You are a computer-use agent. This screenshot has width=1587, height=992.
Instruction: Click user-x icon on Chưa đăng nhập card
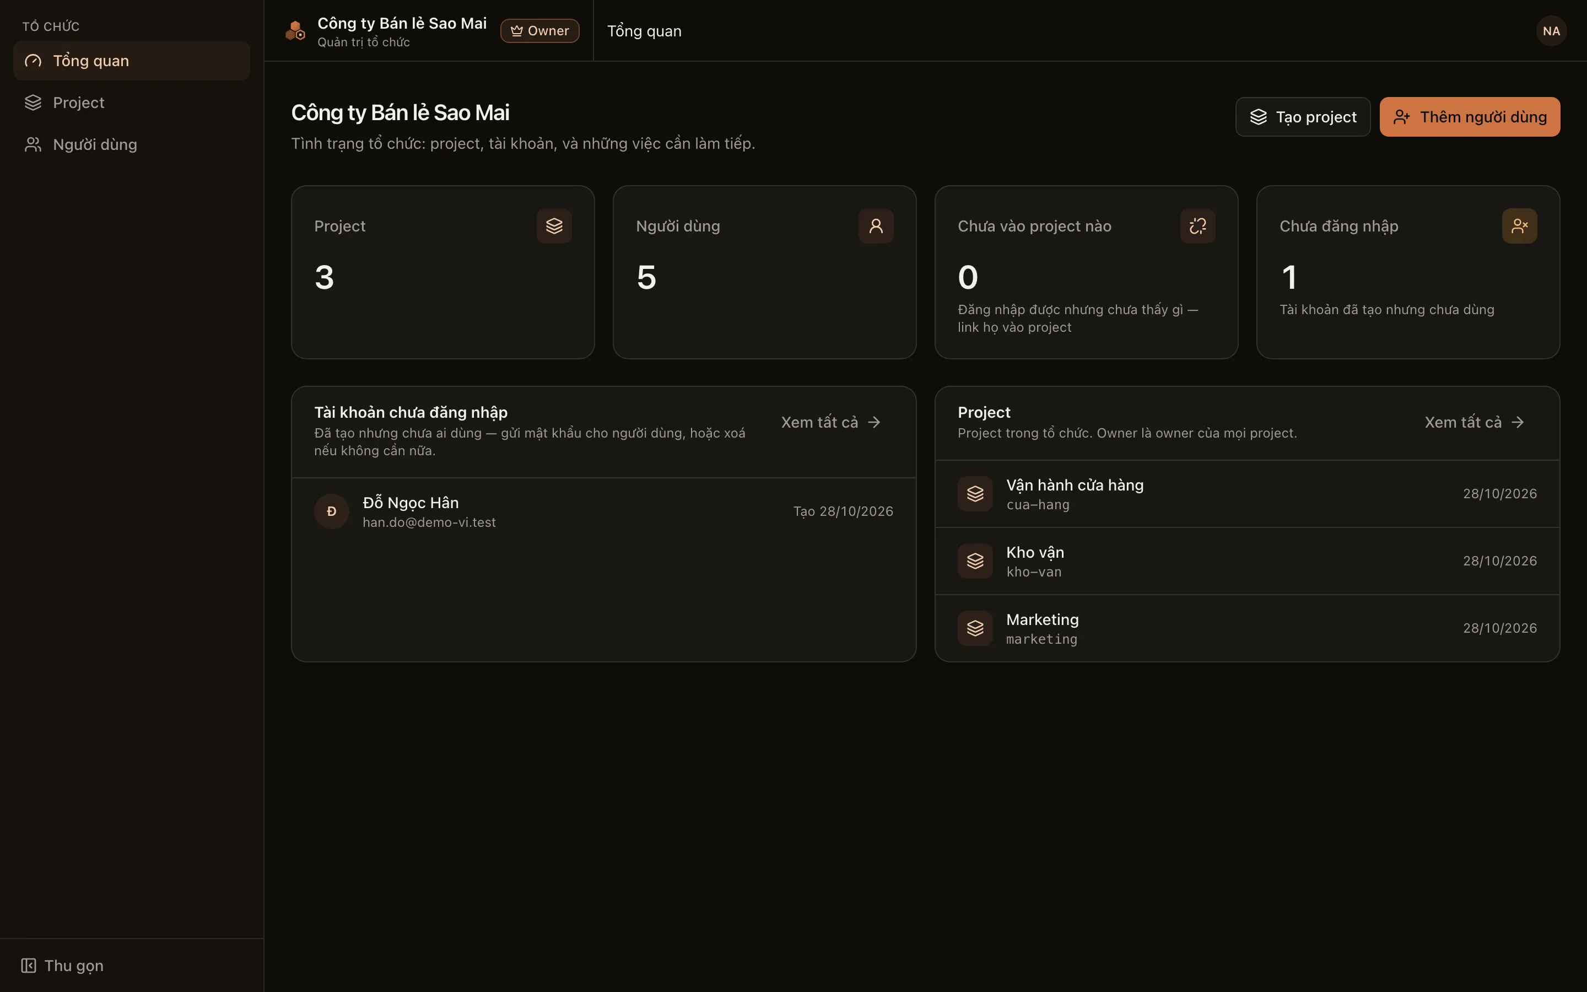coord(1519,227)
